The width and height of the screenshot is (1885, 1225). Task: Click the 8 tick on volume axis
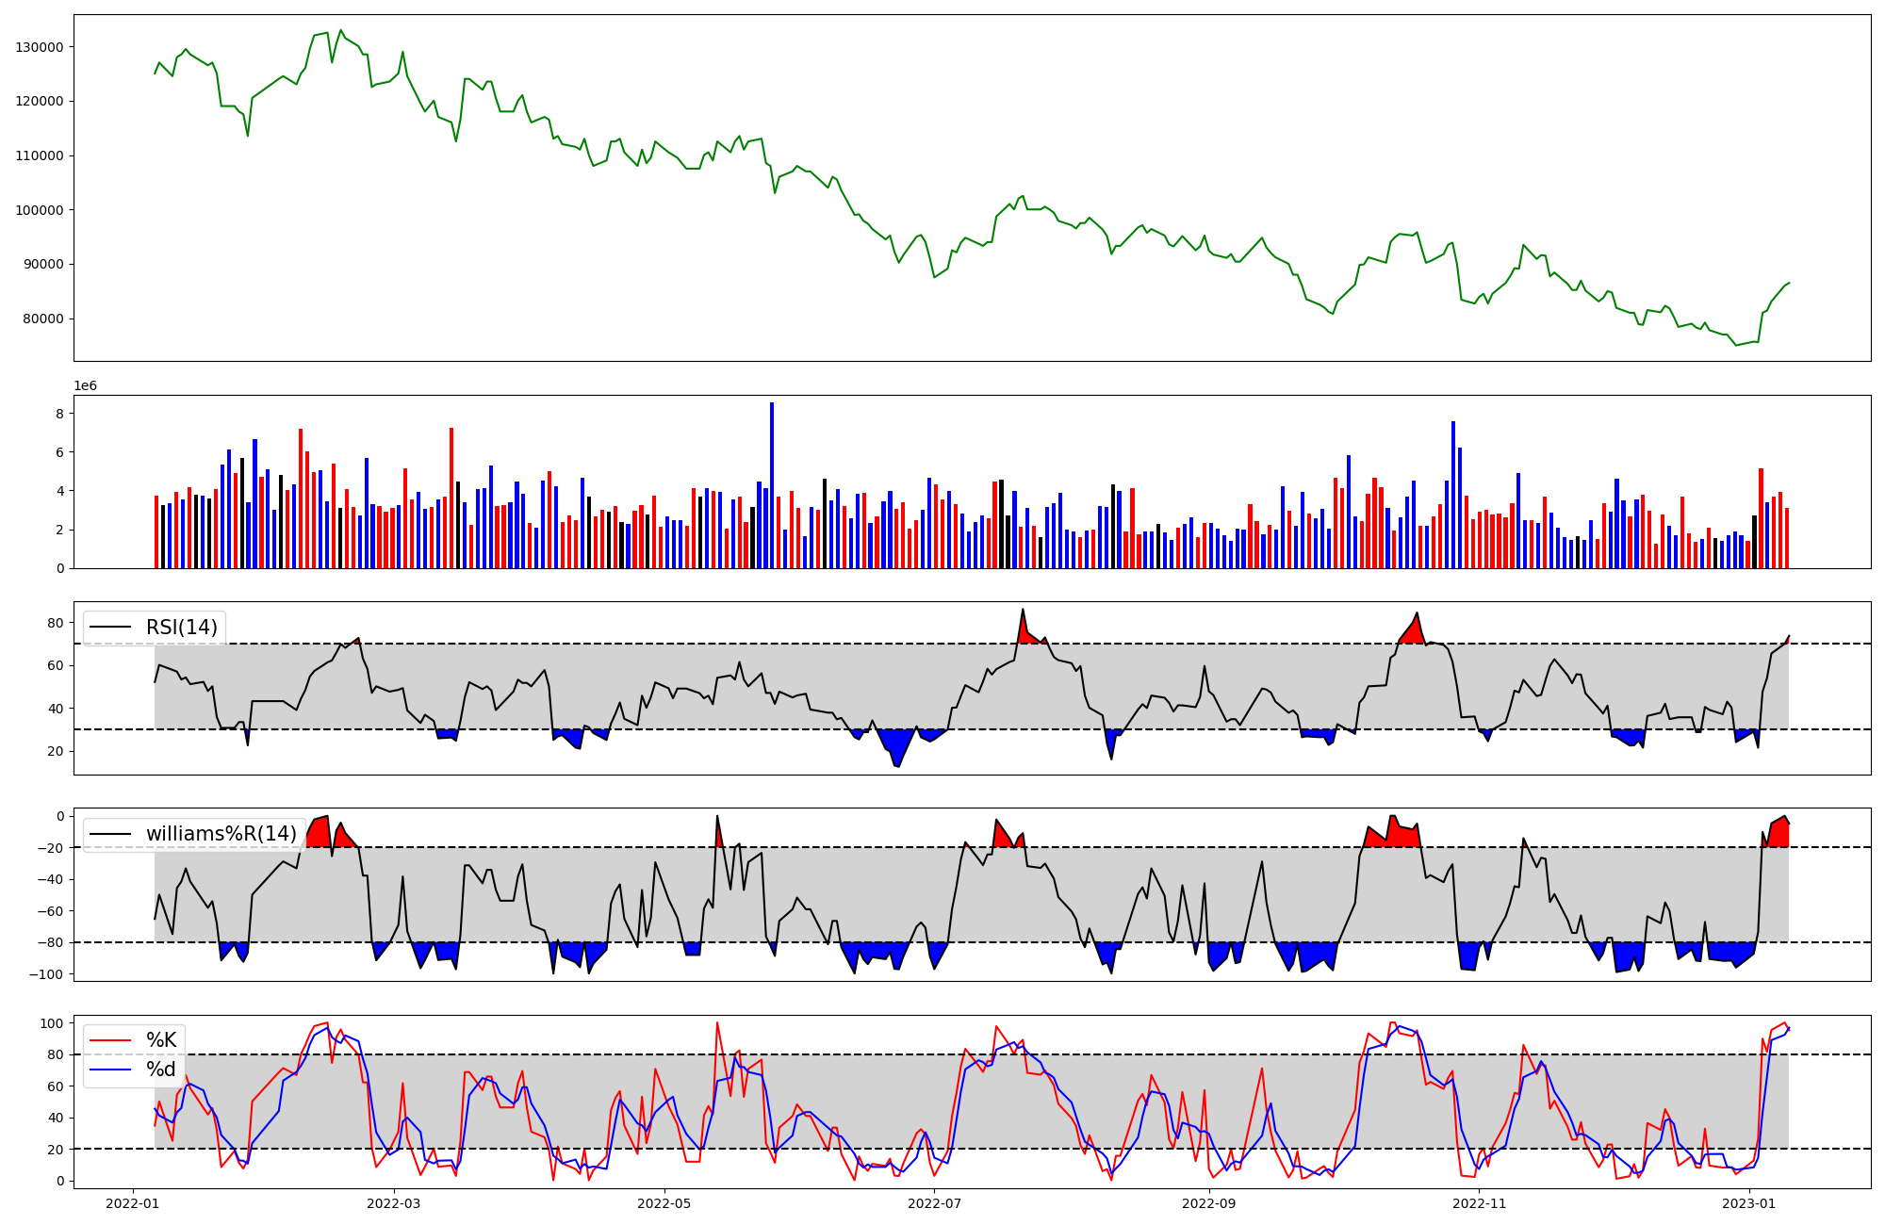[x=59, y=414]
